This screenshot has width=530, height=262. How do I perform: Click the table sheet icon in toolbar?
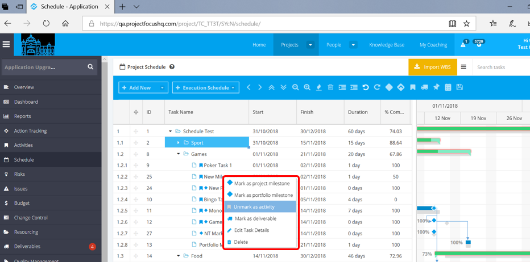click(448, 87)
